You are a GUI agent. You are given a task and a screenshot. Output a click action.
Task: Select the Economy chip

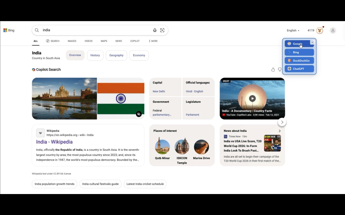click(x=139, y=55)
